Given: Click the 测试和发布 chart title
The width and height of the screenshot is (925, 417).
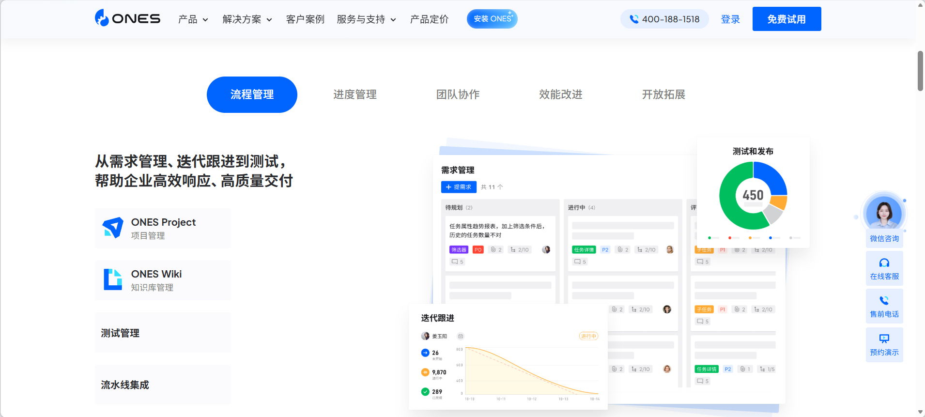Looking at the screenshot, I should point(753,151).
